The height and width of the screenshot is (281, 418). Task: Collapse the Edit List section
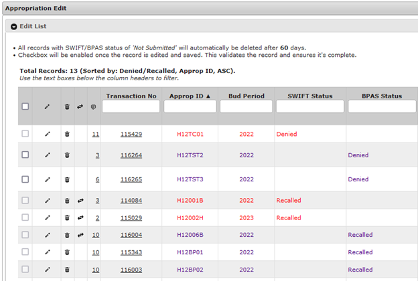pos(13,26)
